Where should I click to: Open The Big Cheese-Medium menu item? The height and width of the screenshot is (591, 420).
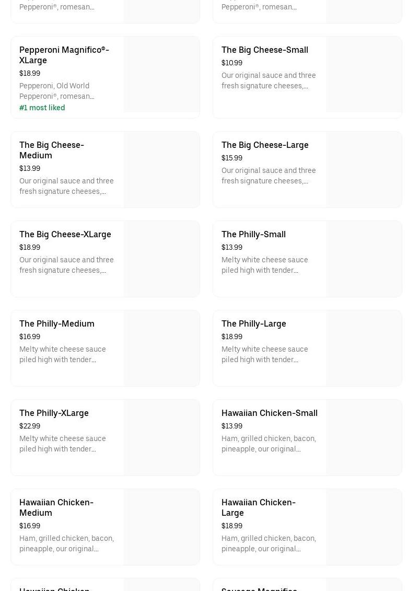tap(51, 150)
